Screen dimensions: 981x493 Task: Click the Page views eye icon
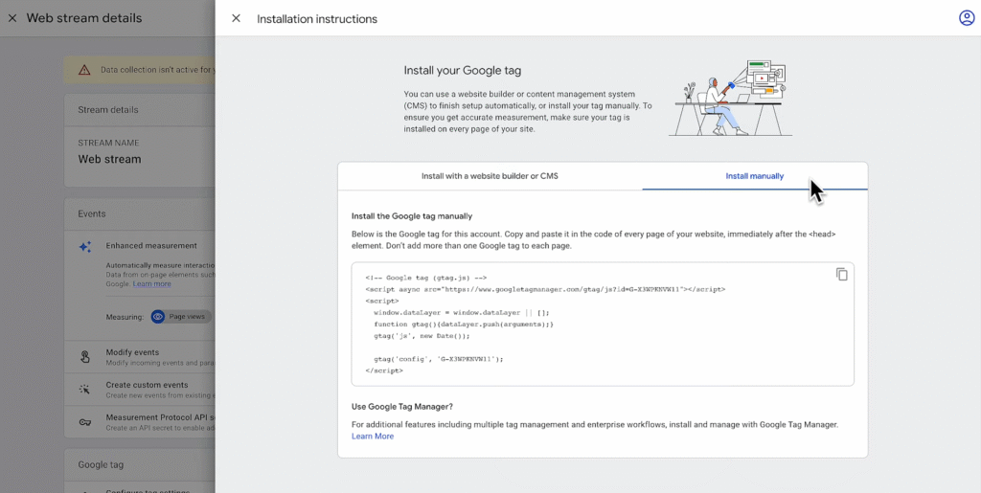[x=158, y=317]
